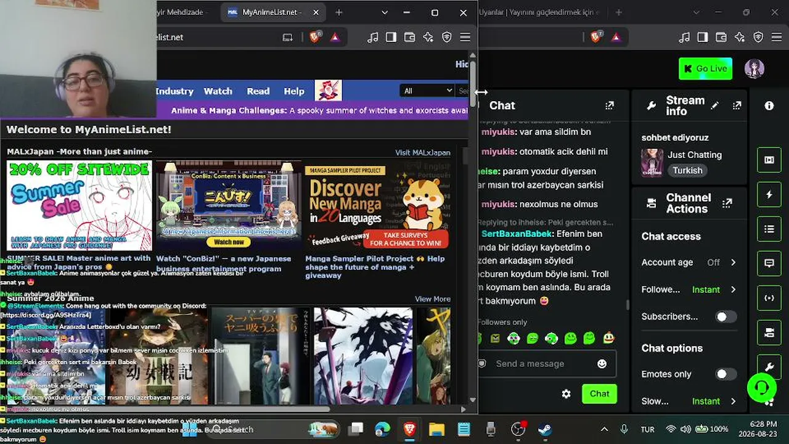Toggle the Brave sidebar in MyAnimeList window
Viewport: 789px width, 444px height.
coord(391,37)
